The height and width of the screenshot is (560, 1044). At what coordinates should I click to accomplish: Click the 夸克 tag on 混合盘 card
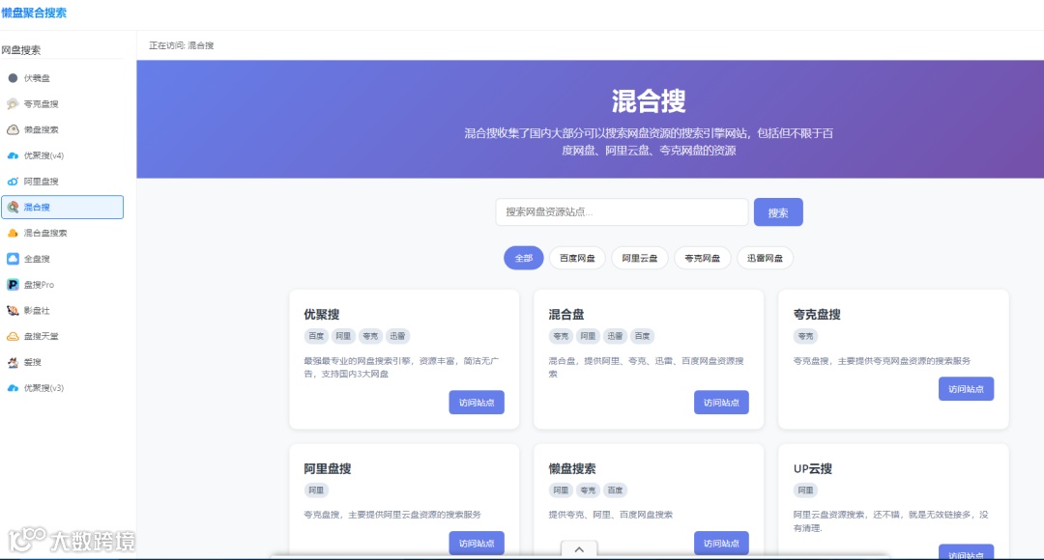coord(561,337)
